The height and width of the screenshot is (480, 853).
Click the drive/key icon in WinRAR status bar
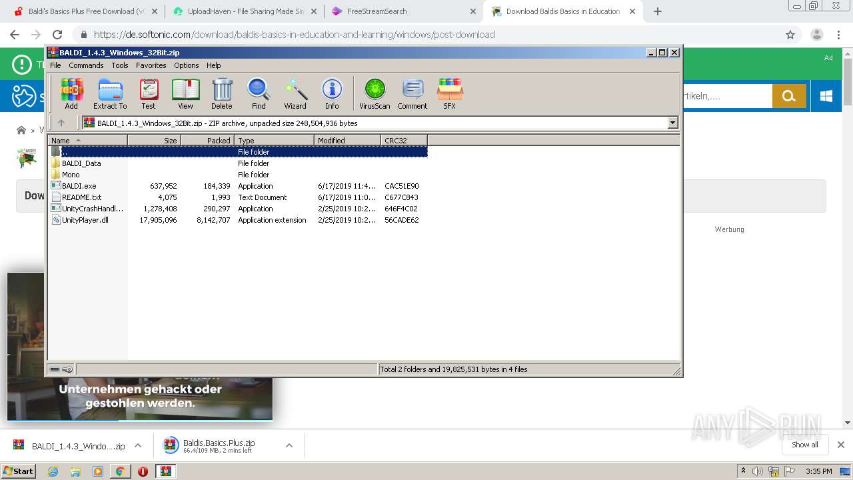(61, 369)
